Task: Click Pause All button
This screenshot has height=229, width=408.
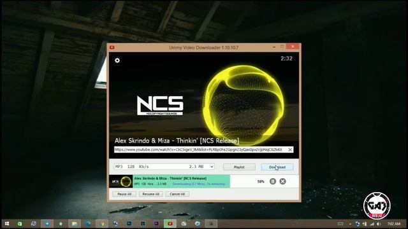Action: (124, 194)
